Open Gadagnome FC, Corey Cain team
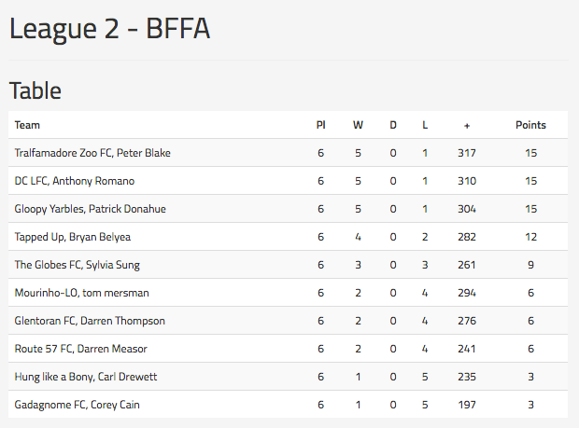Screen dimensions: 579x428 pyautogui.click(x=77, y=405)
